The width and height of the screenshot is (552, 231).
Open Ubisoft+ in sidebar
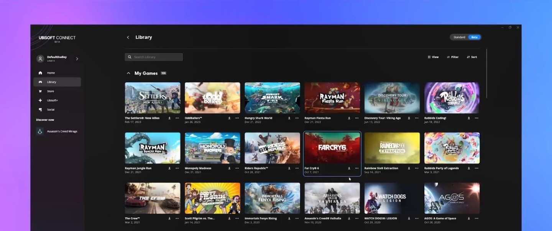(57, 100)
